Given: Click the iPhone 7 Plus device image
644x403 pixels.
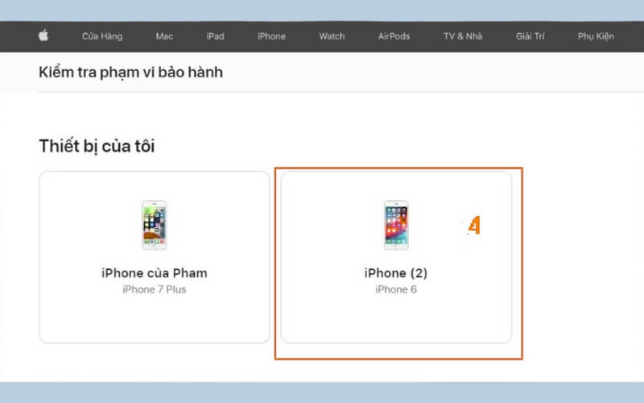Looking at the screenshot, I should tap(155, 225).
